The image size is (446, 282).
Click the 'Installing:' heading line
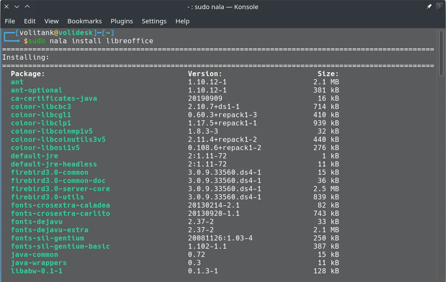coord(25,58)
